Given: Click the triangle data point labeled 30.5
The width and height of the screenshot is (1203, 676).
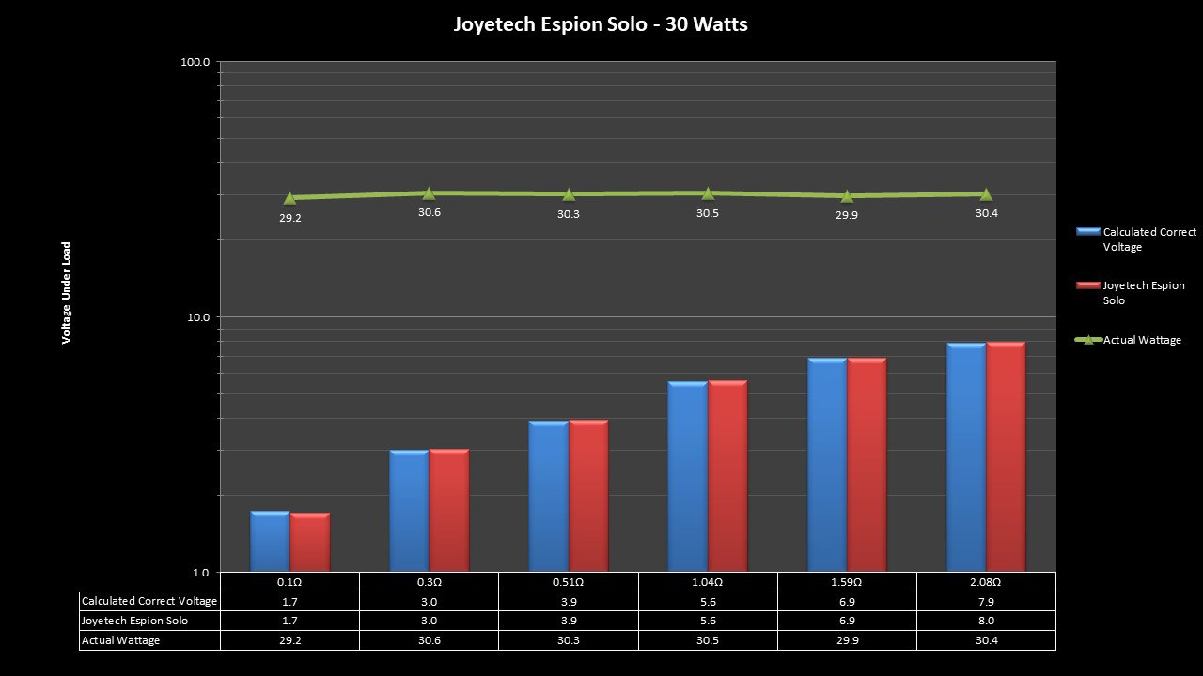Looking at the screenshot, I should pos(708,192).
